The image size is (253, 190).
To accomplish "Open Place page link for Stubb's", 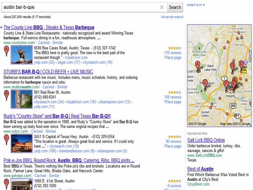I will pyautogui.click(x=173, y=102).
